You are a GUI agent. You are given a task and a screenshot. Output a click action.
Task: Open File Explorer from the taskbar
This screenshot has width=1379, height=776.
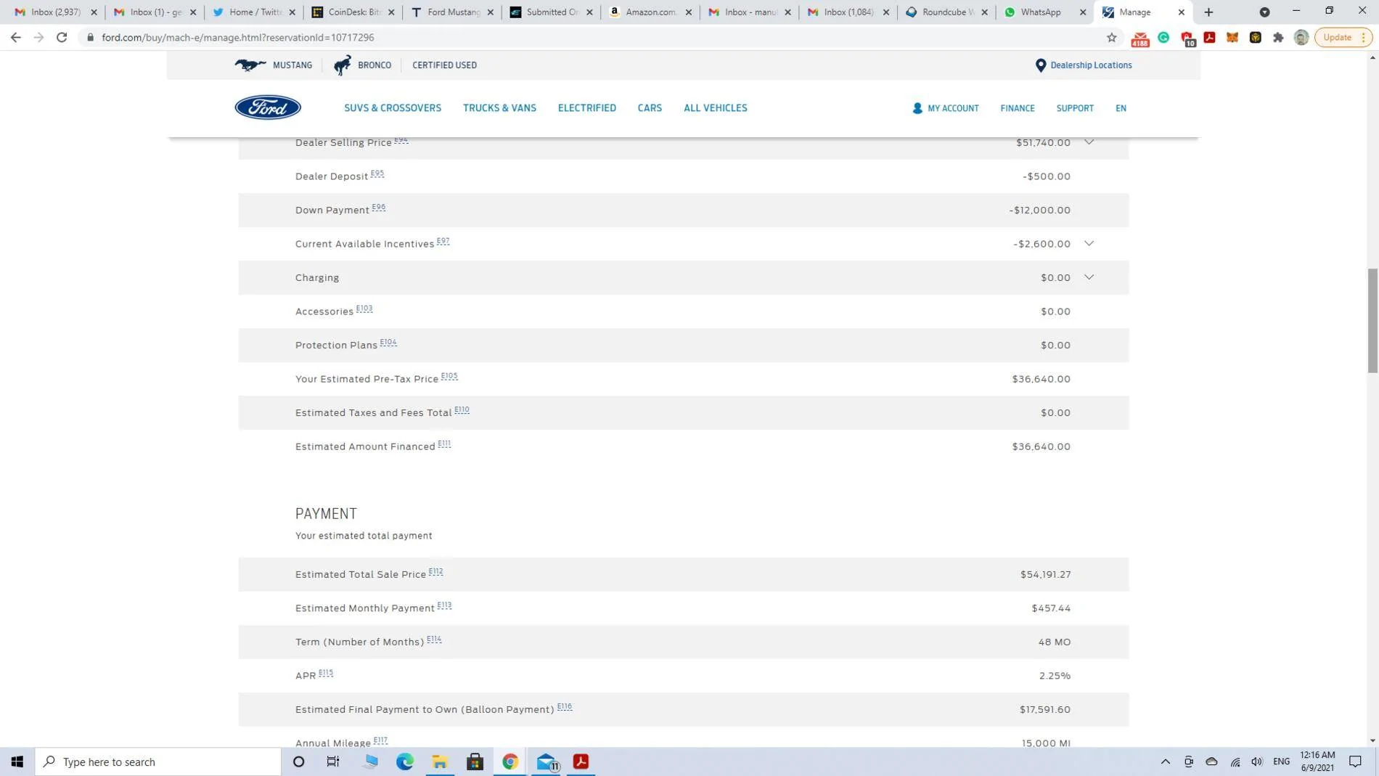click(440, 761)
